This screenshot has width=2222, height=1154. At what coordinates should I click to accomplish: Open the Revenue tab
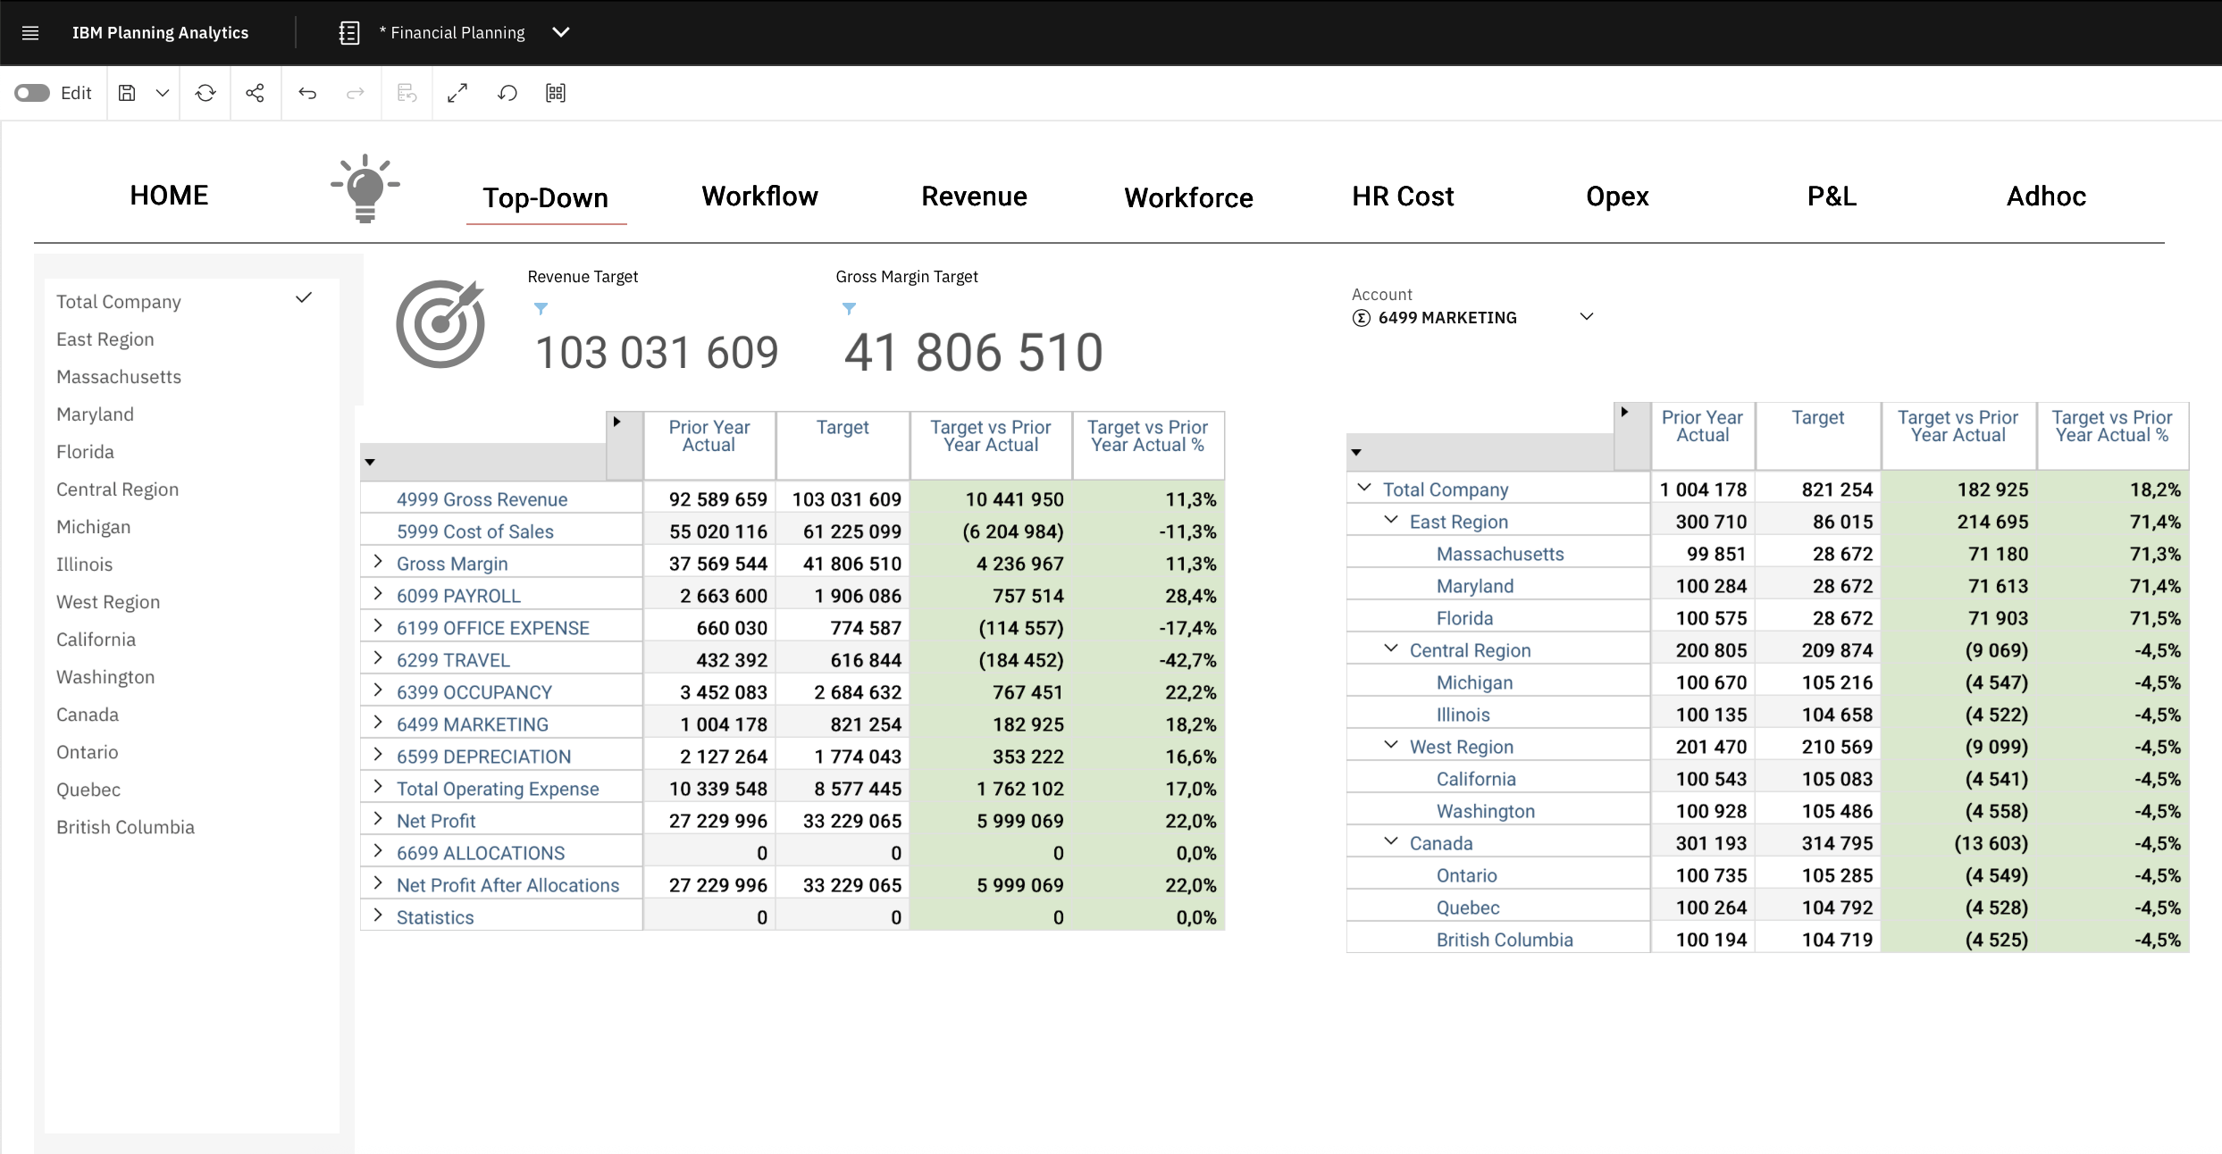[975, 197]
